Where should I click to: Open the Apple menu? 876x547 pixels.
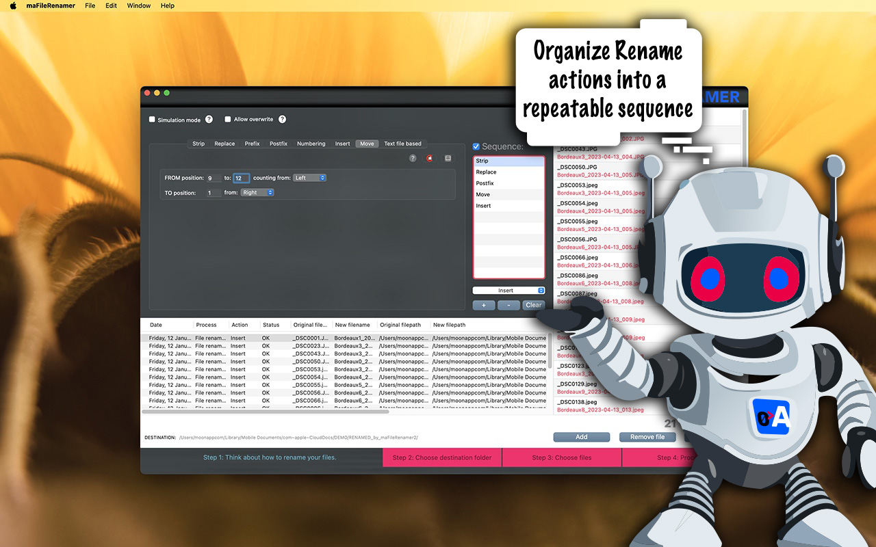12,5
